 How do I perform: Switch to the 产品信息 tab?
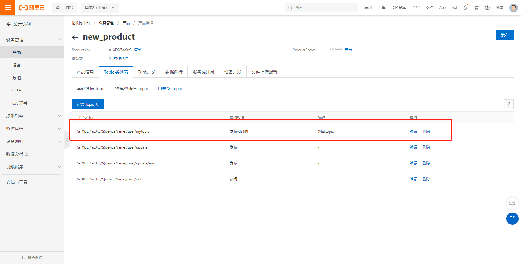[85, 72]
